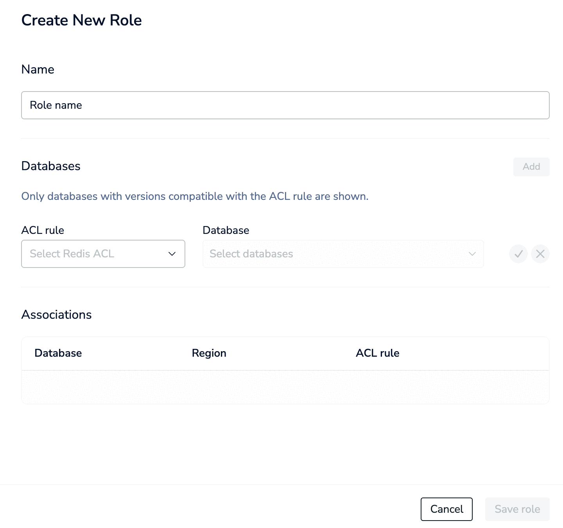Click the ACL compatibility info text

click(195, 196)
